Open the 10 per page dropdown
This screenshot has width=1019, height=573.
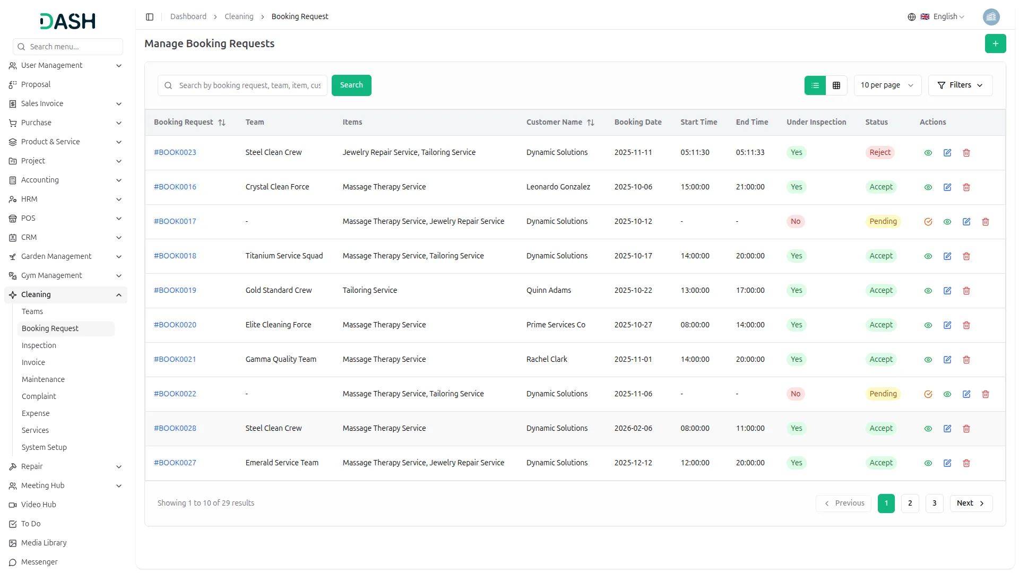tap(887, 85)
